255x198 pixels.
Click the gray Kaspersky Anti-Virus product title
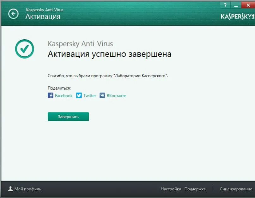(80, 44)
